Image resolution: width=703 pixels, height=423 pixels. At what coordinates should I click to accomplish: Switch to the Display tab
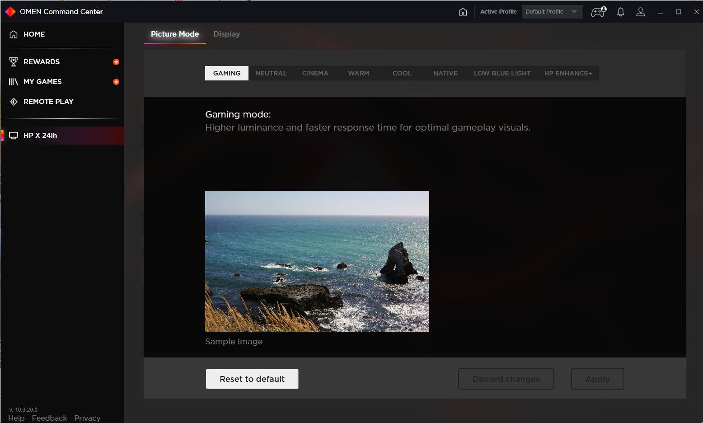[226, 34]
